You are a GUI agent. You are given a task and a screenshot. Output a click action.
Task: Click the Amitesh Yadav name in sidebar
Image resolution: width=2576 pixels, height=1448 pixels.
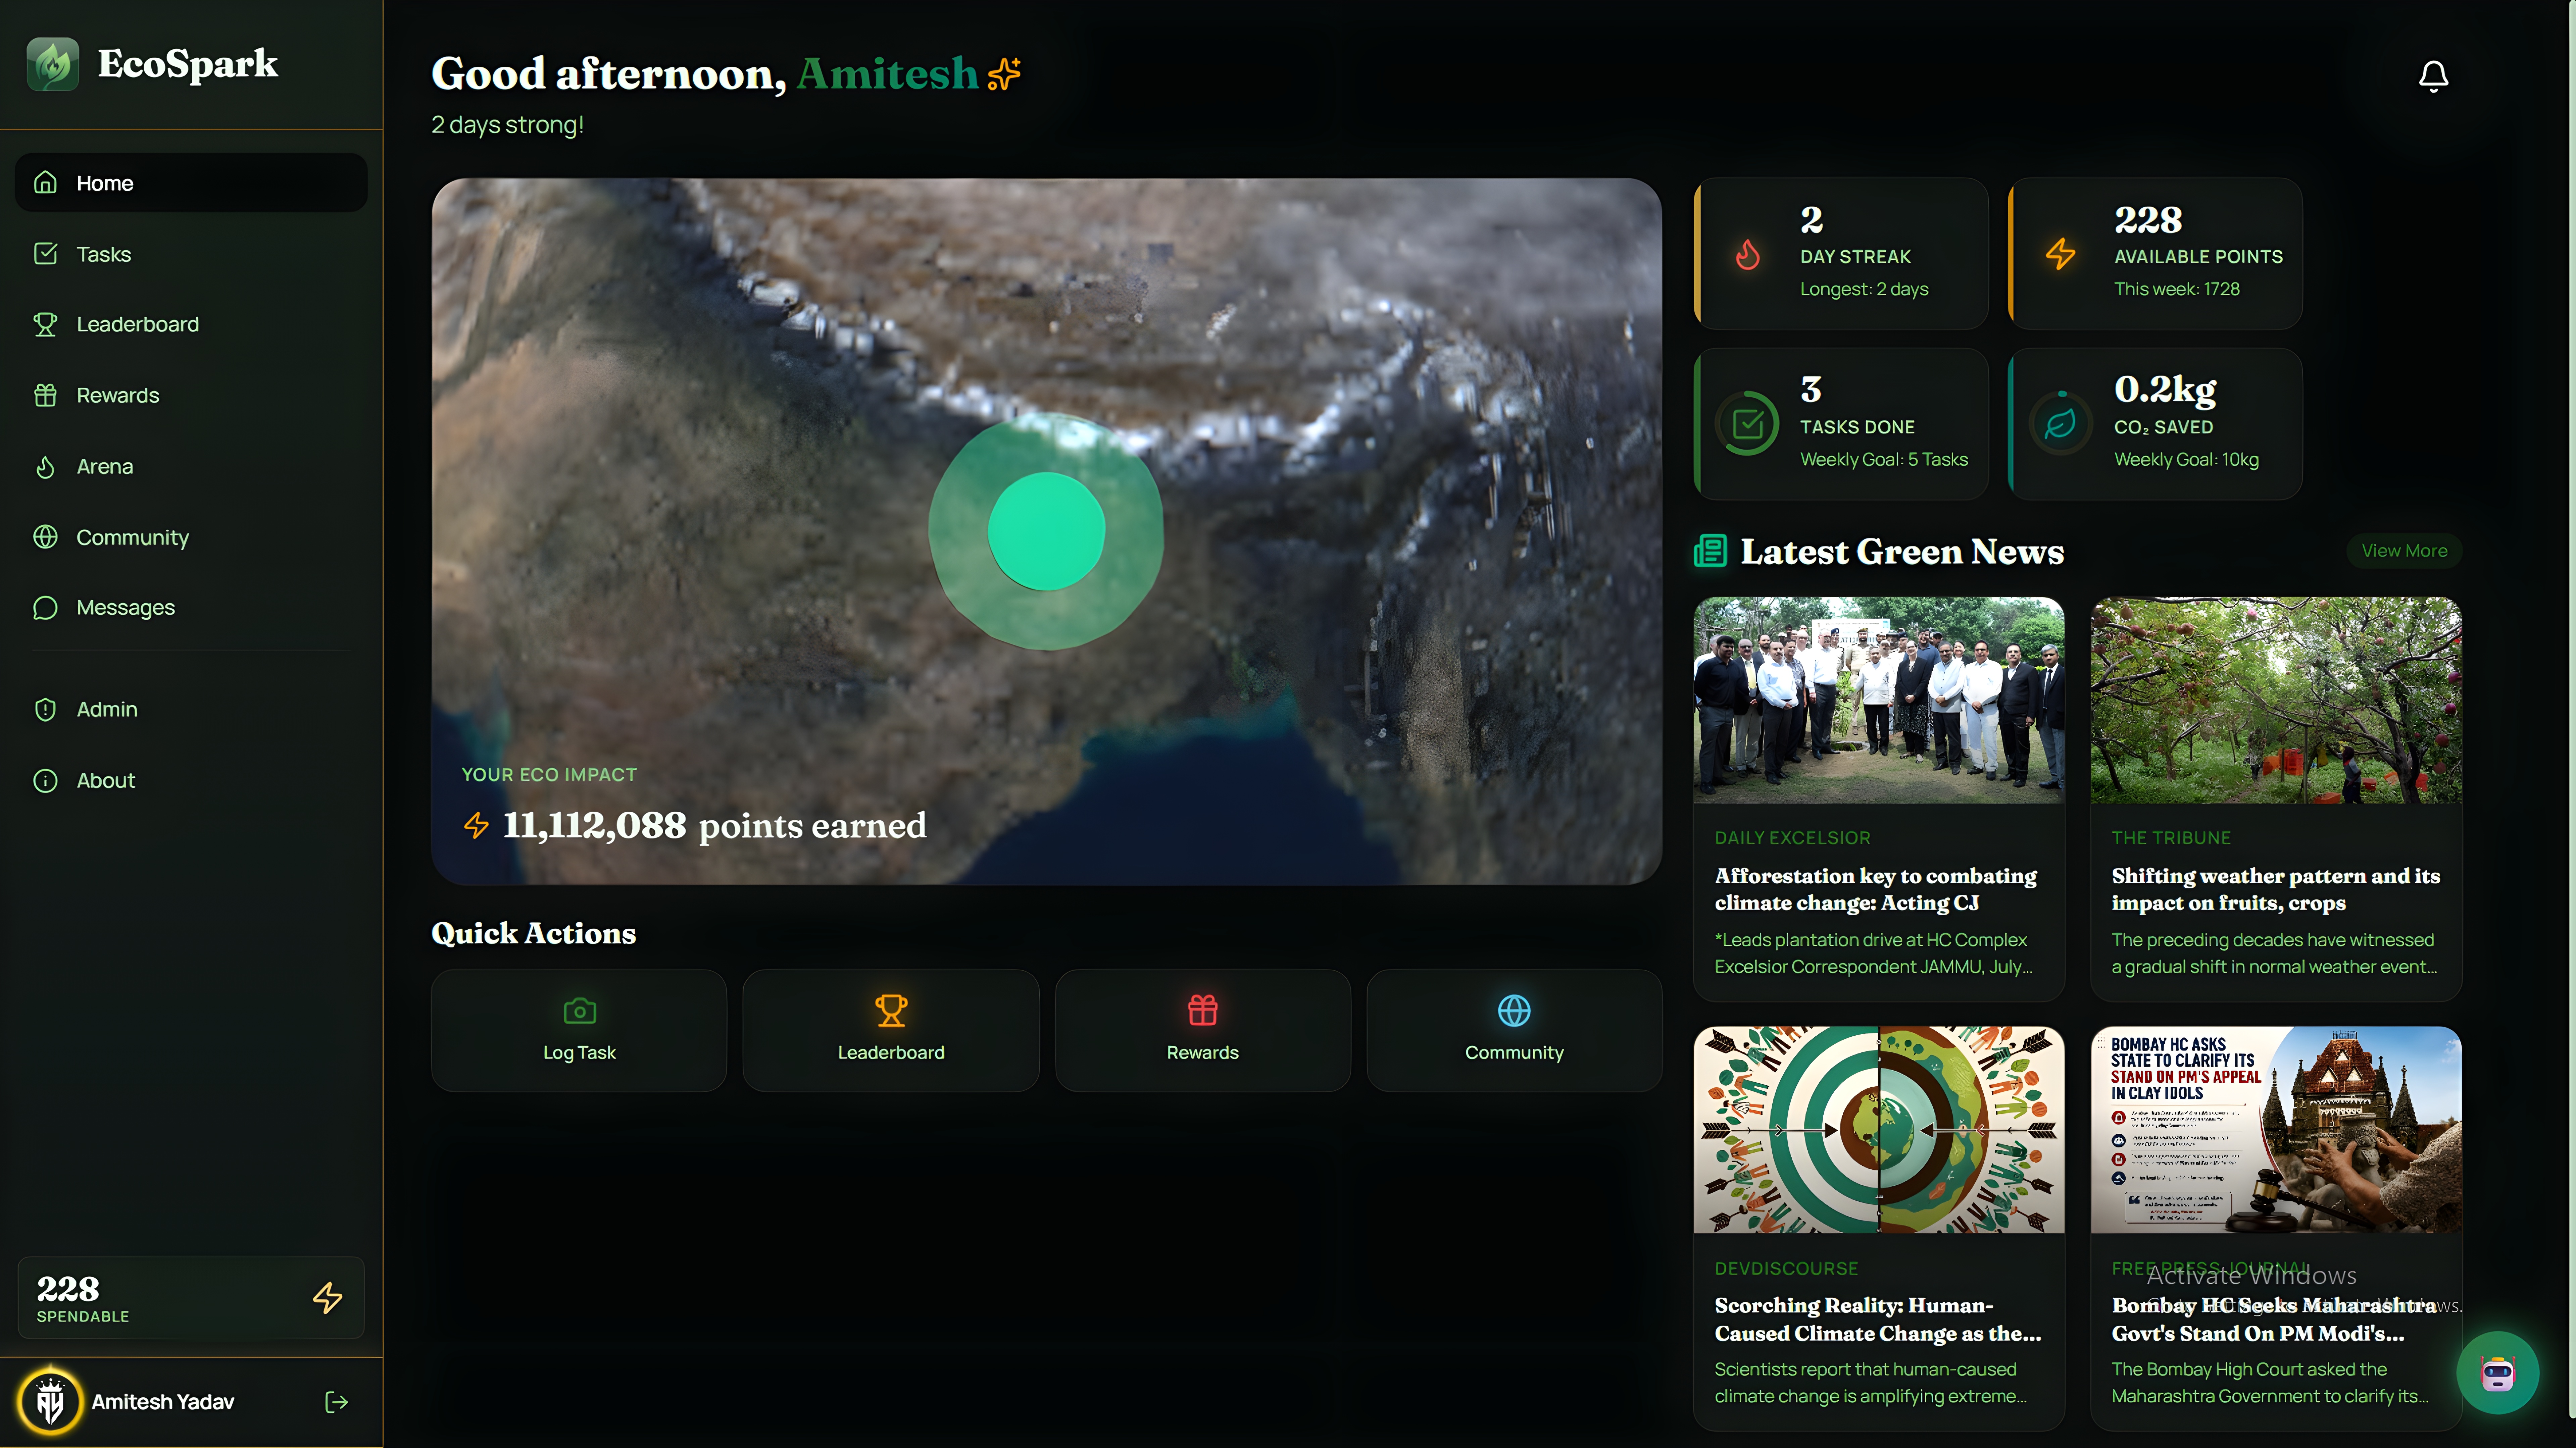(x=163, y=1402)
